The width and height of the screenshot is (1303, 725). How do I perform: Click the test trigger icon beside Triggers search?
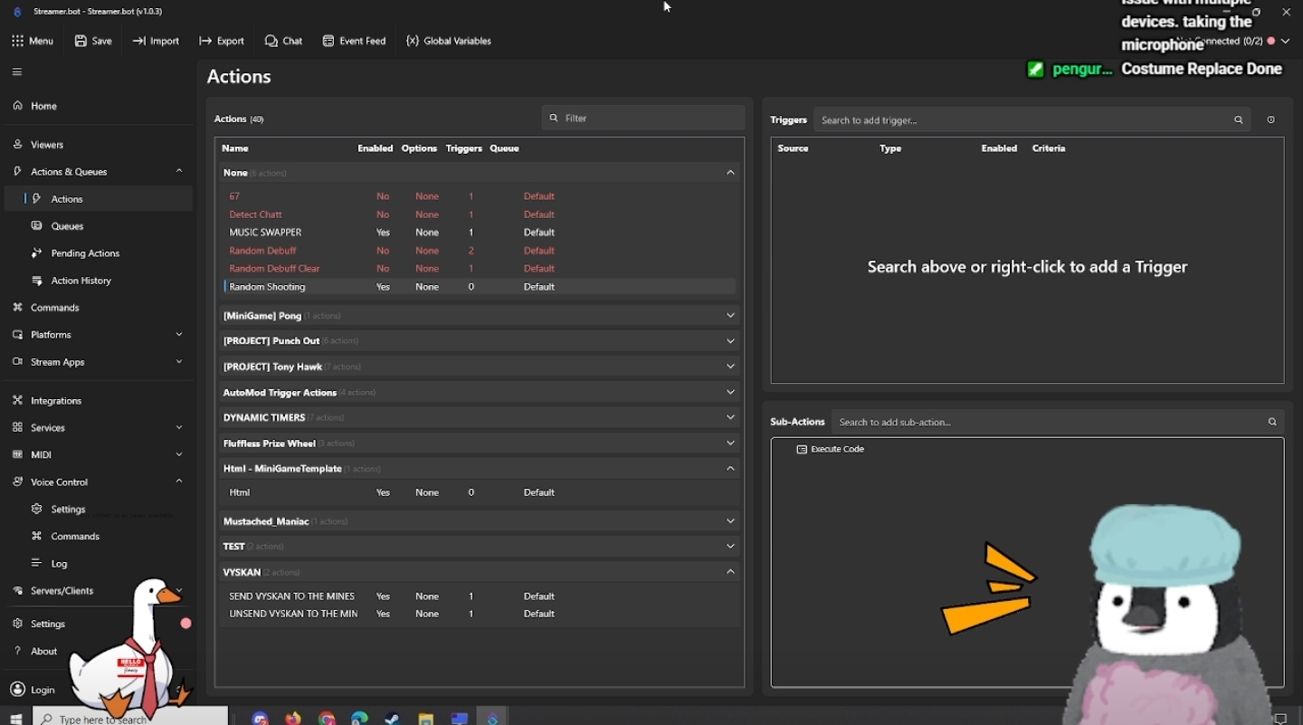click(1271, 119)
